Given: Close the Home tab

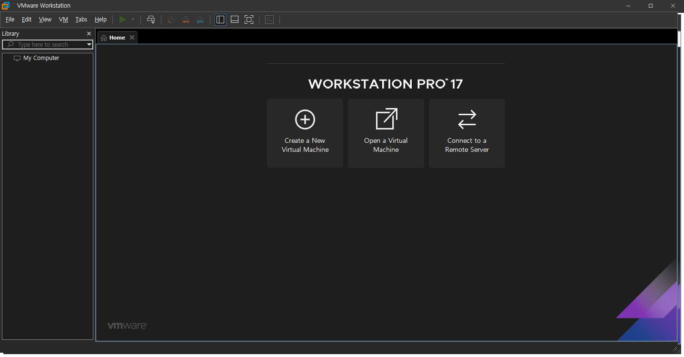Looking at the screenshot, I should (132, 38).
